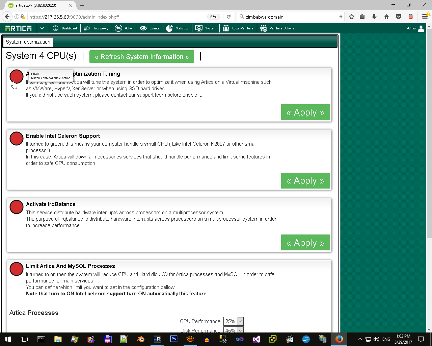
Task: Click the site information icon in address bar
Action: (x=17, y=17)
